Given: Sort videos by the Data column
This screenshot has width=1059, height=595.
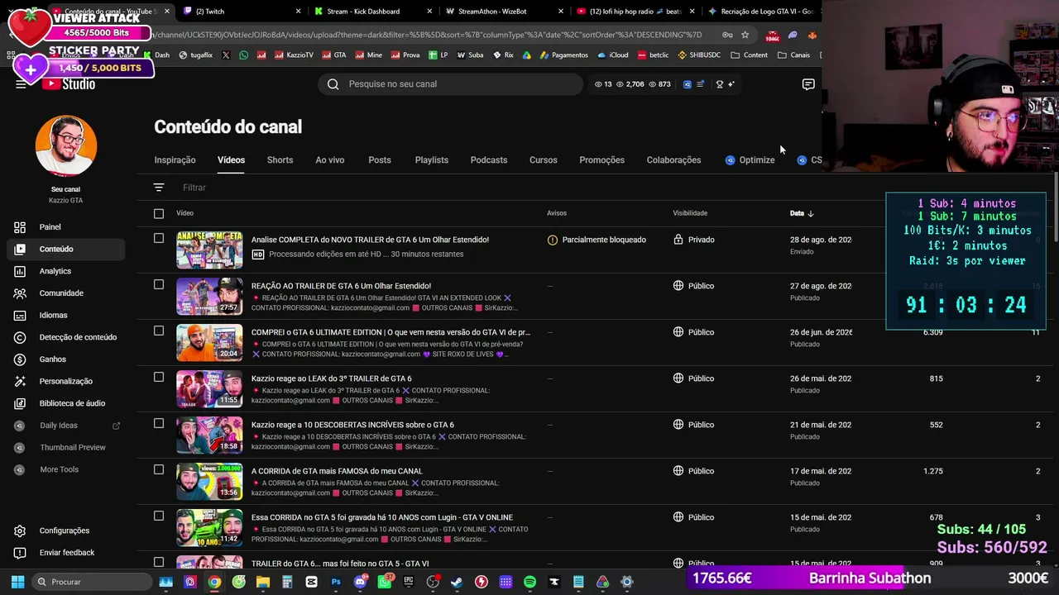Looking at the screenshot, I should [x=802, y=213].
